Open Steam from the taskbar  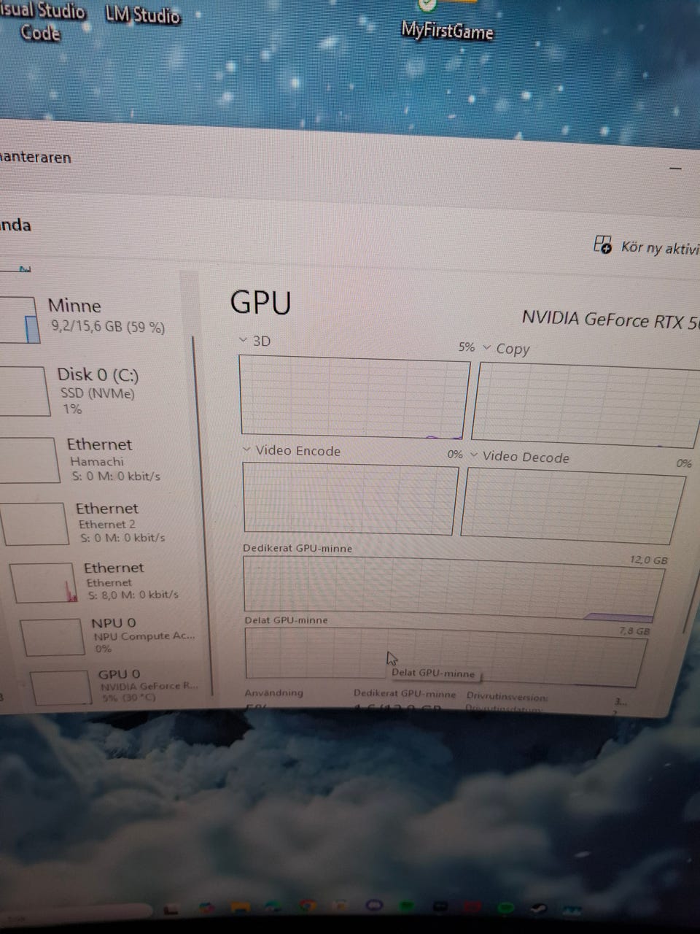(x=539, y=908)
